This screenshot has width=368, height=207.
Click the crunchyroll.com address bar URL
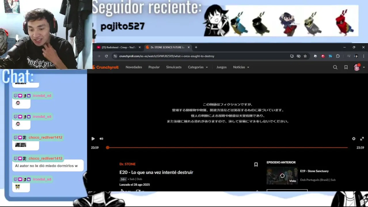167,56
